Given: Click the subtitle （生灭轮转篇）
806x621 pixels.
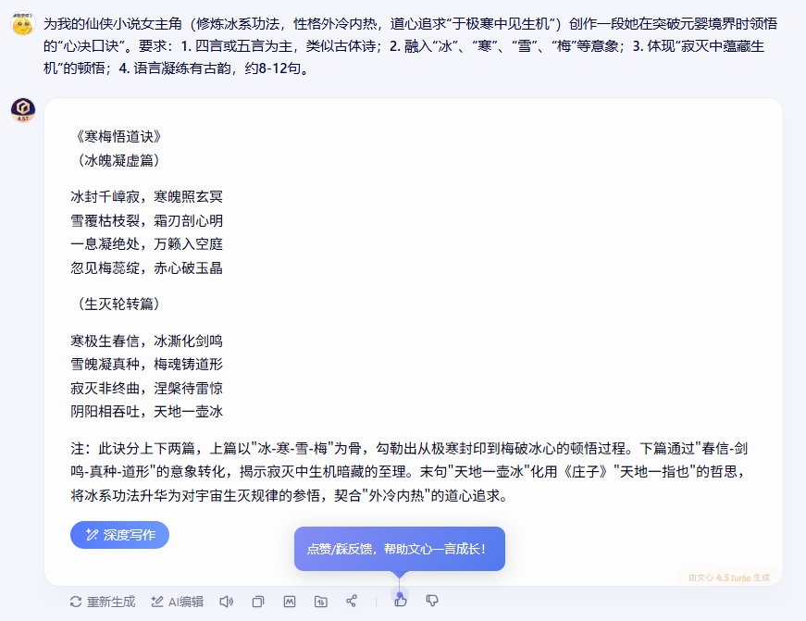Looking at the screenshot, I should click(x=118, y=304).
